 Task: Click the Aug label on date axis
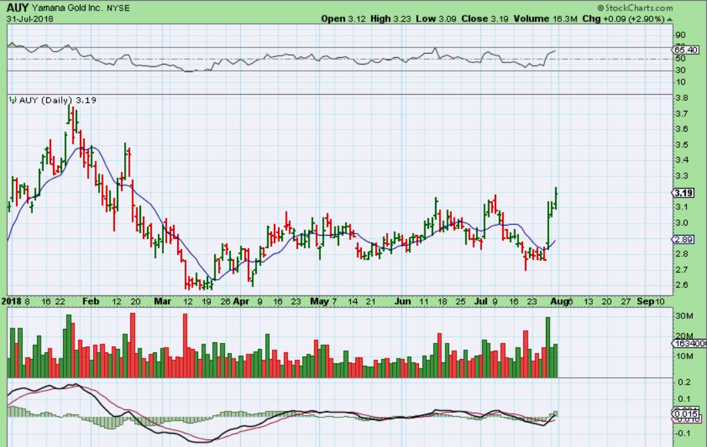pyautogui.click(x=559, y=301)
